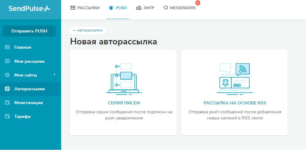This screenshot has height=150, width=306.
Task: Click the bell icon beside PUSH
Action: (x=111, y=8)
